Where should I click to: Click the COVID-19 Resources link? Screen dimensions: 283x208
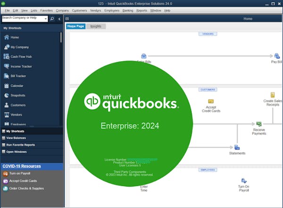coord(22,166)
